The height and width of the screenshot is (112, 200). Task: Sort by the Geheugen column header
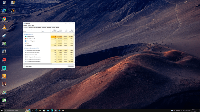click(x=59, y=31)
